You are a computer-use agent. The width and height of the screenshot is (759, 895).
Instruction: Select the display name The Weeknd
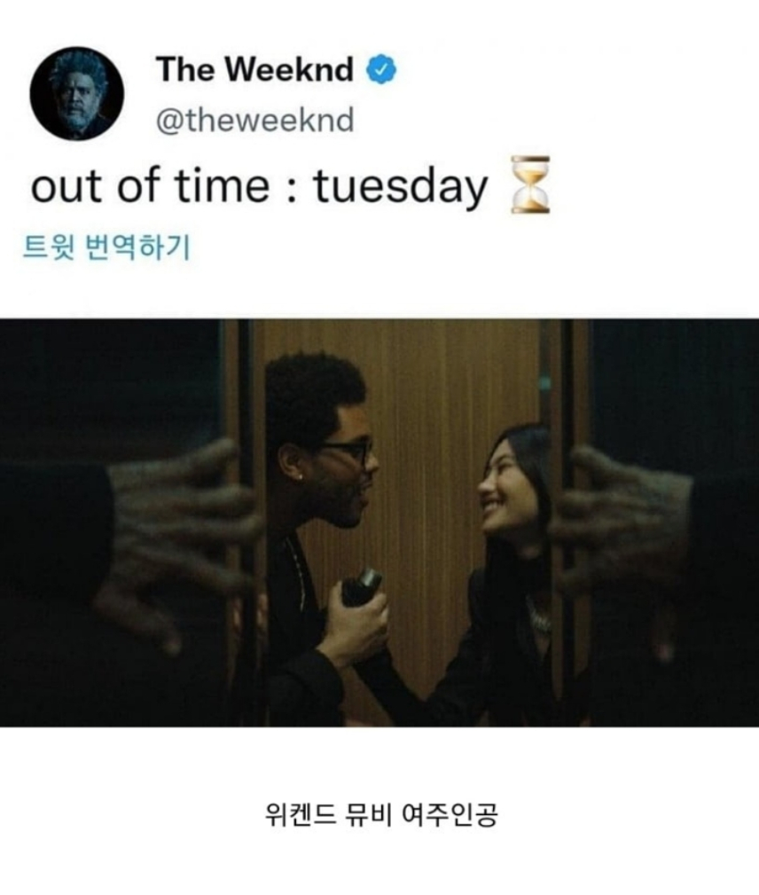254,69
